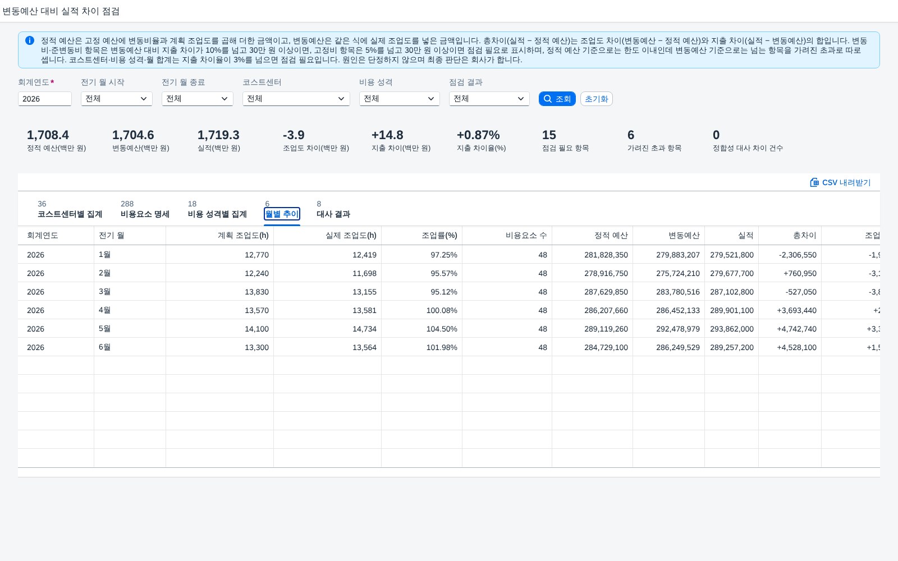
Task: Open the 대사 결과 tab
Action: (x=333, y=209)
